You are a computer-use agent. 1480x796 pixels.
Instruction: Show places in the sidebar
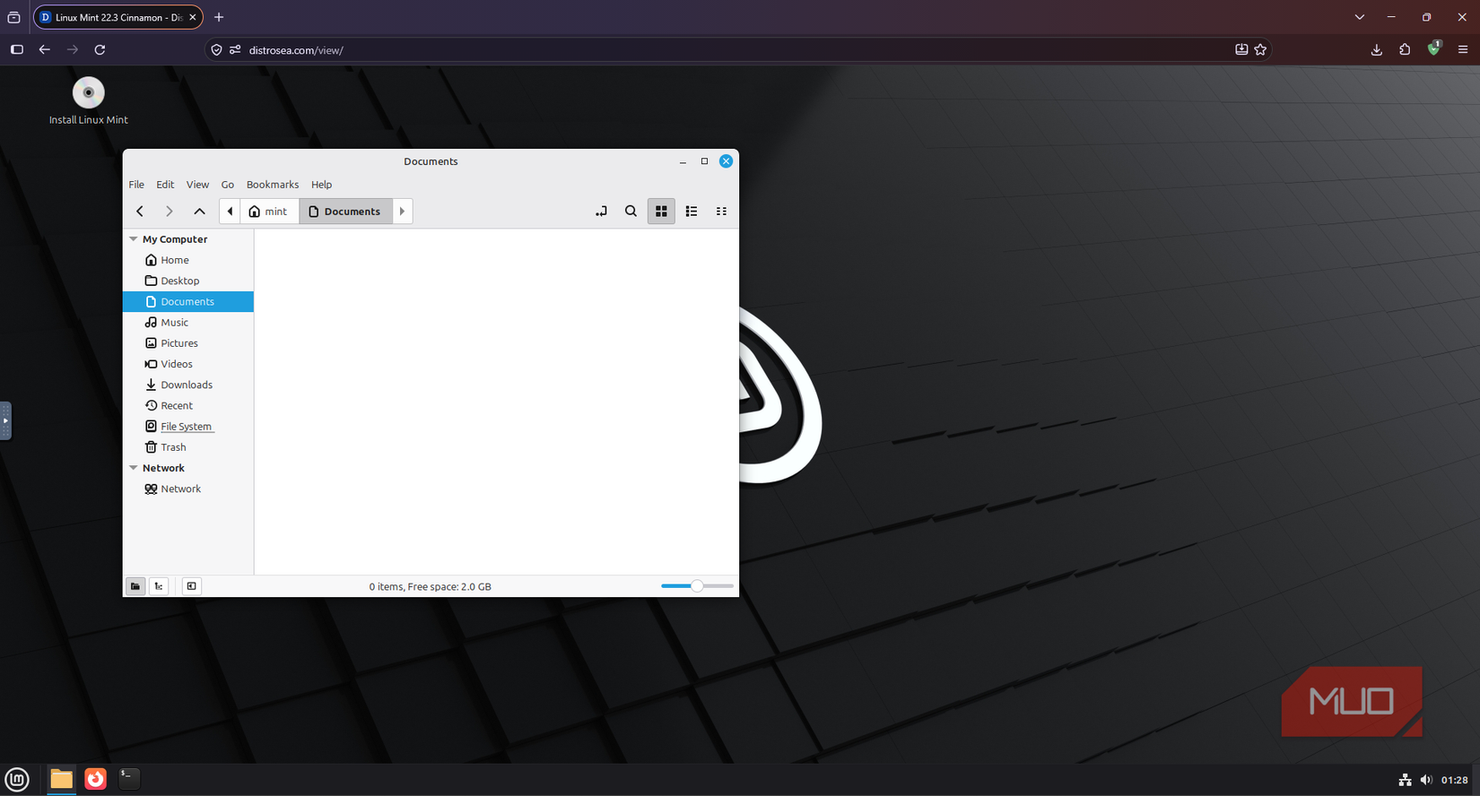[135, 586]
